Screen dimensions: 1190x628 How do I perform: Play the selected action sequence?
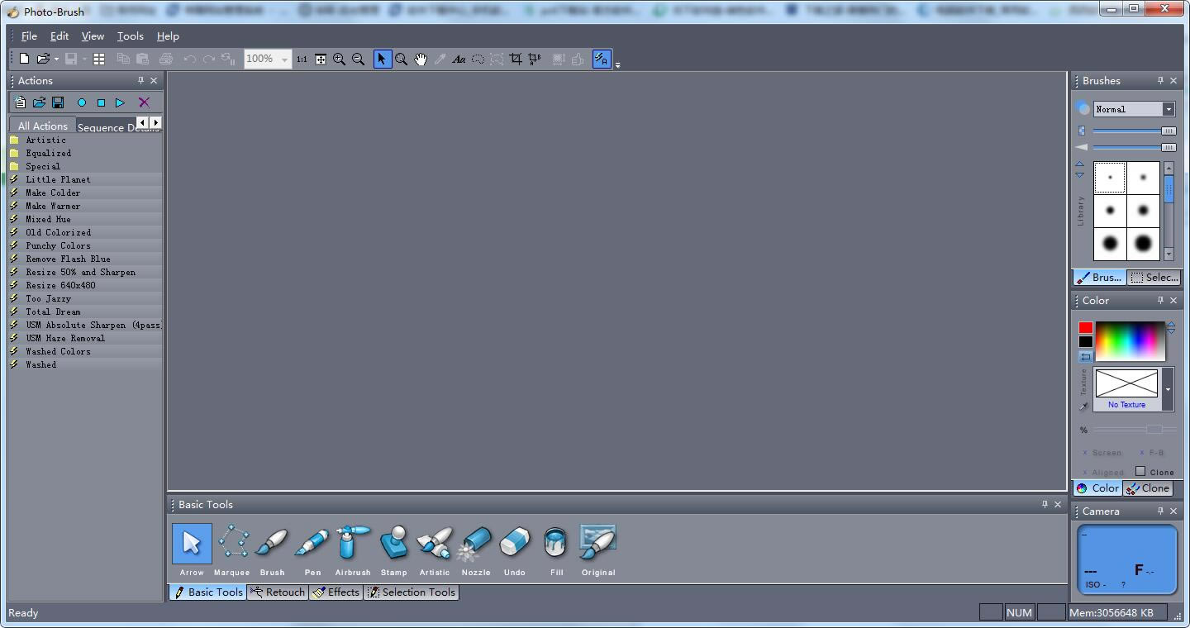click(120, 102)
